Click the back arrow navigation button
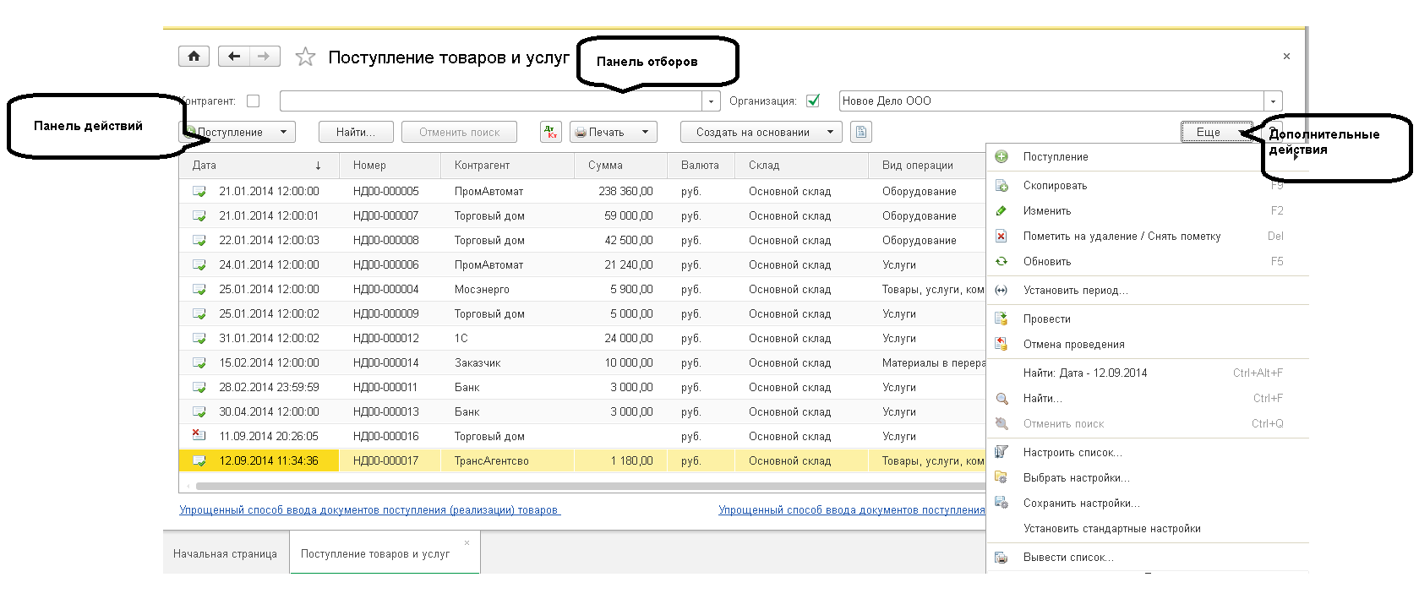The width and height of the screenshot is (1419, 599). 234,57
